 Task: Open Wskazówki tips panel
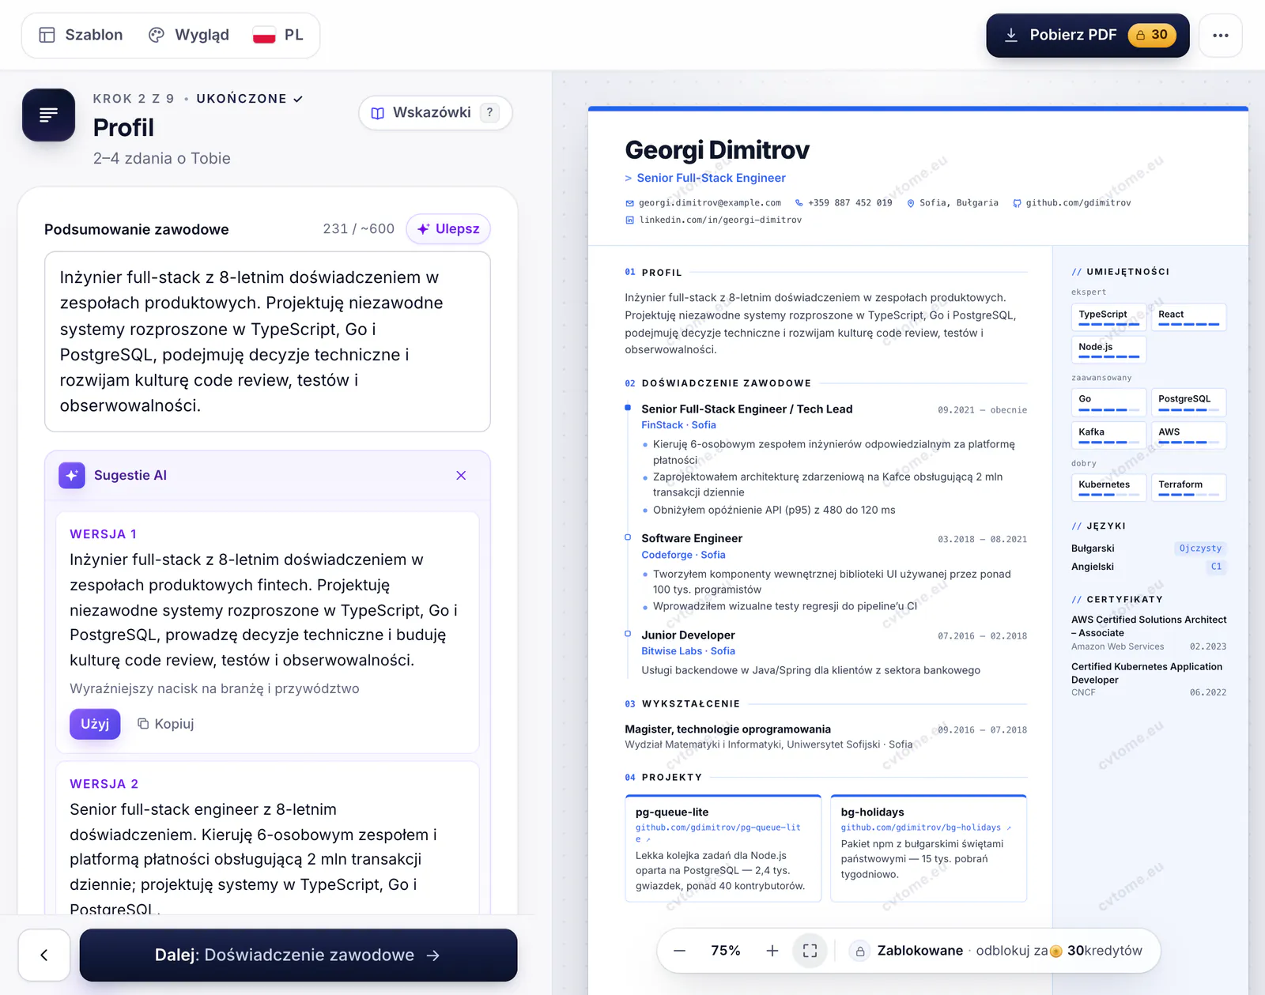pos(435,113)
